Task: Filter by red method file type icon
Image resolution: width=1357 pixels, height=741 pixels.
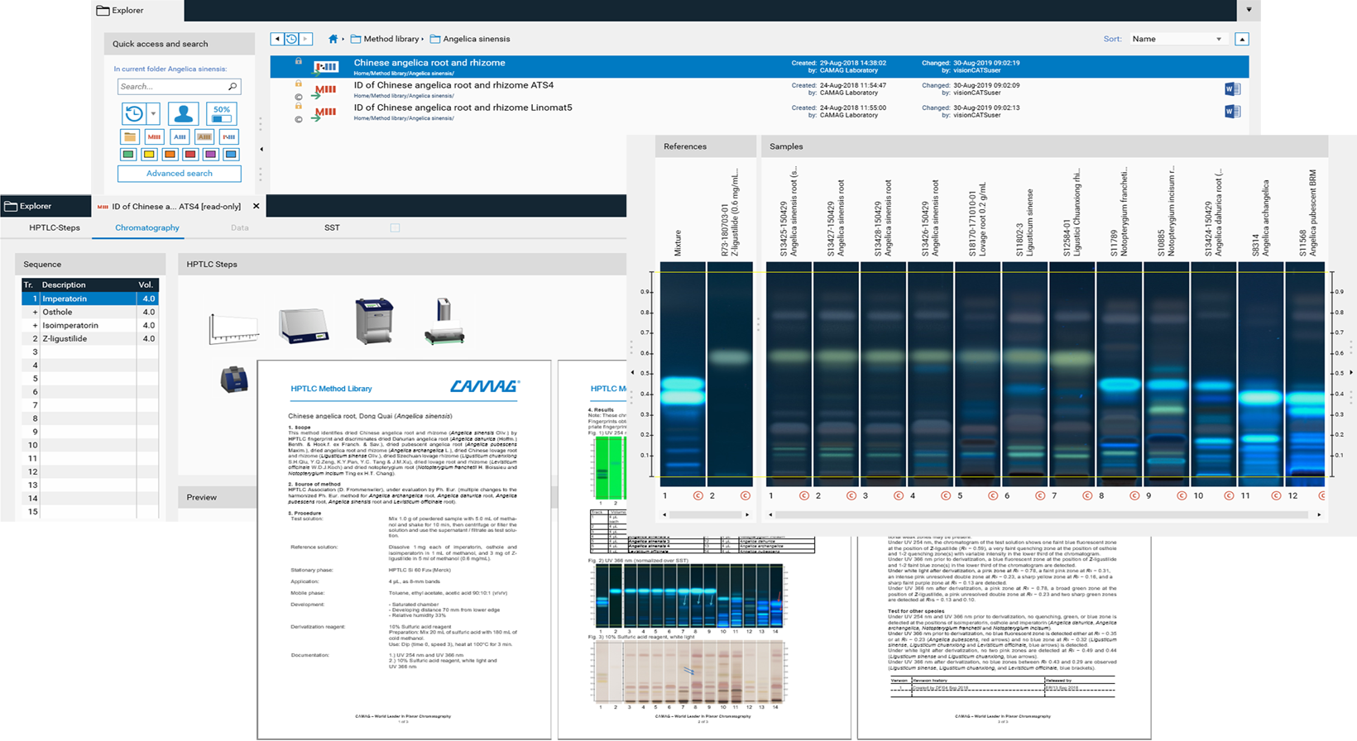Action: [154, 136]
